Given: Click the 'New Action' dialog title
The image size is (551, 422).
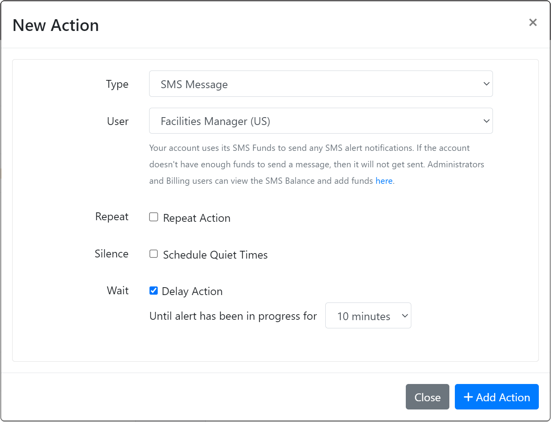Looking at the screenshot, I should [56, 25].
